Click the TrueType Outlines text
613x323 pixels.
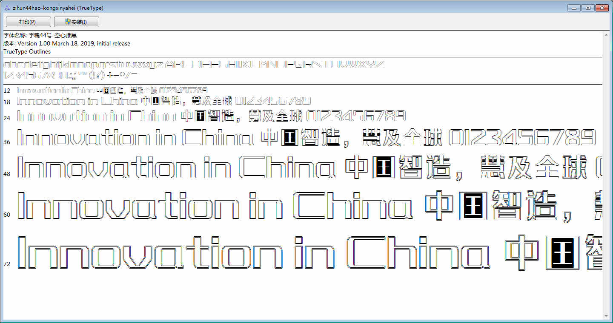pos(27,51)
